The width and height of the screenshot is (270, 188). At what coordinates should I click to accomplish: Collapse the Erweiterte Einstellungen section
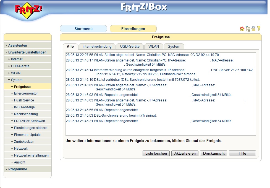28,52
